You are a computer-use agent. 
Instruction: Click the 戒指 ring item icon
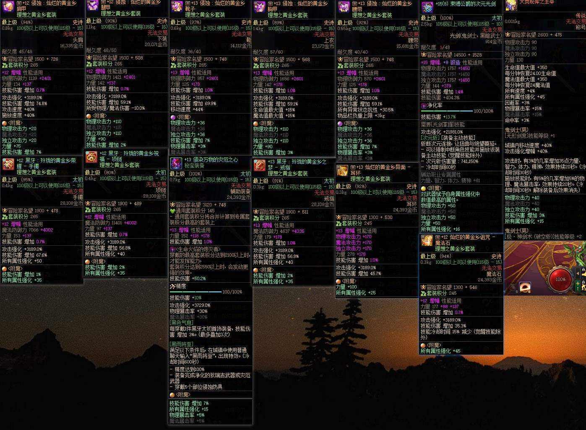click(259, 165)
